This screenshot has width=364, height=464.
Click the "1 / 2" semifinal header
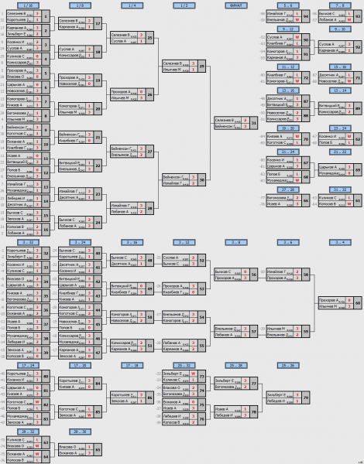pyautogui.click(x=184, y=5)
